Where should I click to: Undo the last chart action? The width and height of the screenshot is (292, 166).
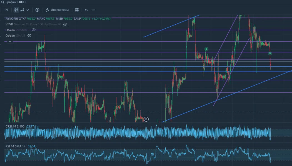(87, 10)
